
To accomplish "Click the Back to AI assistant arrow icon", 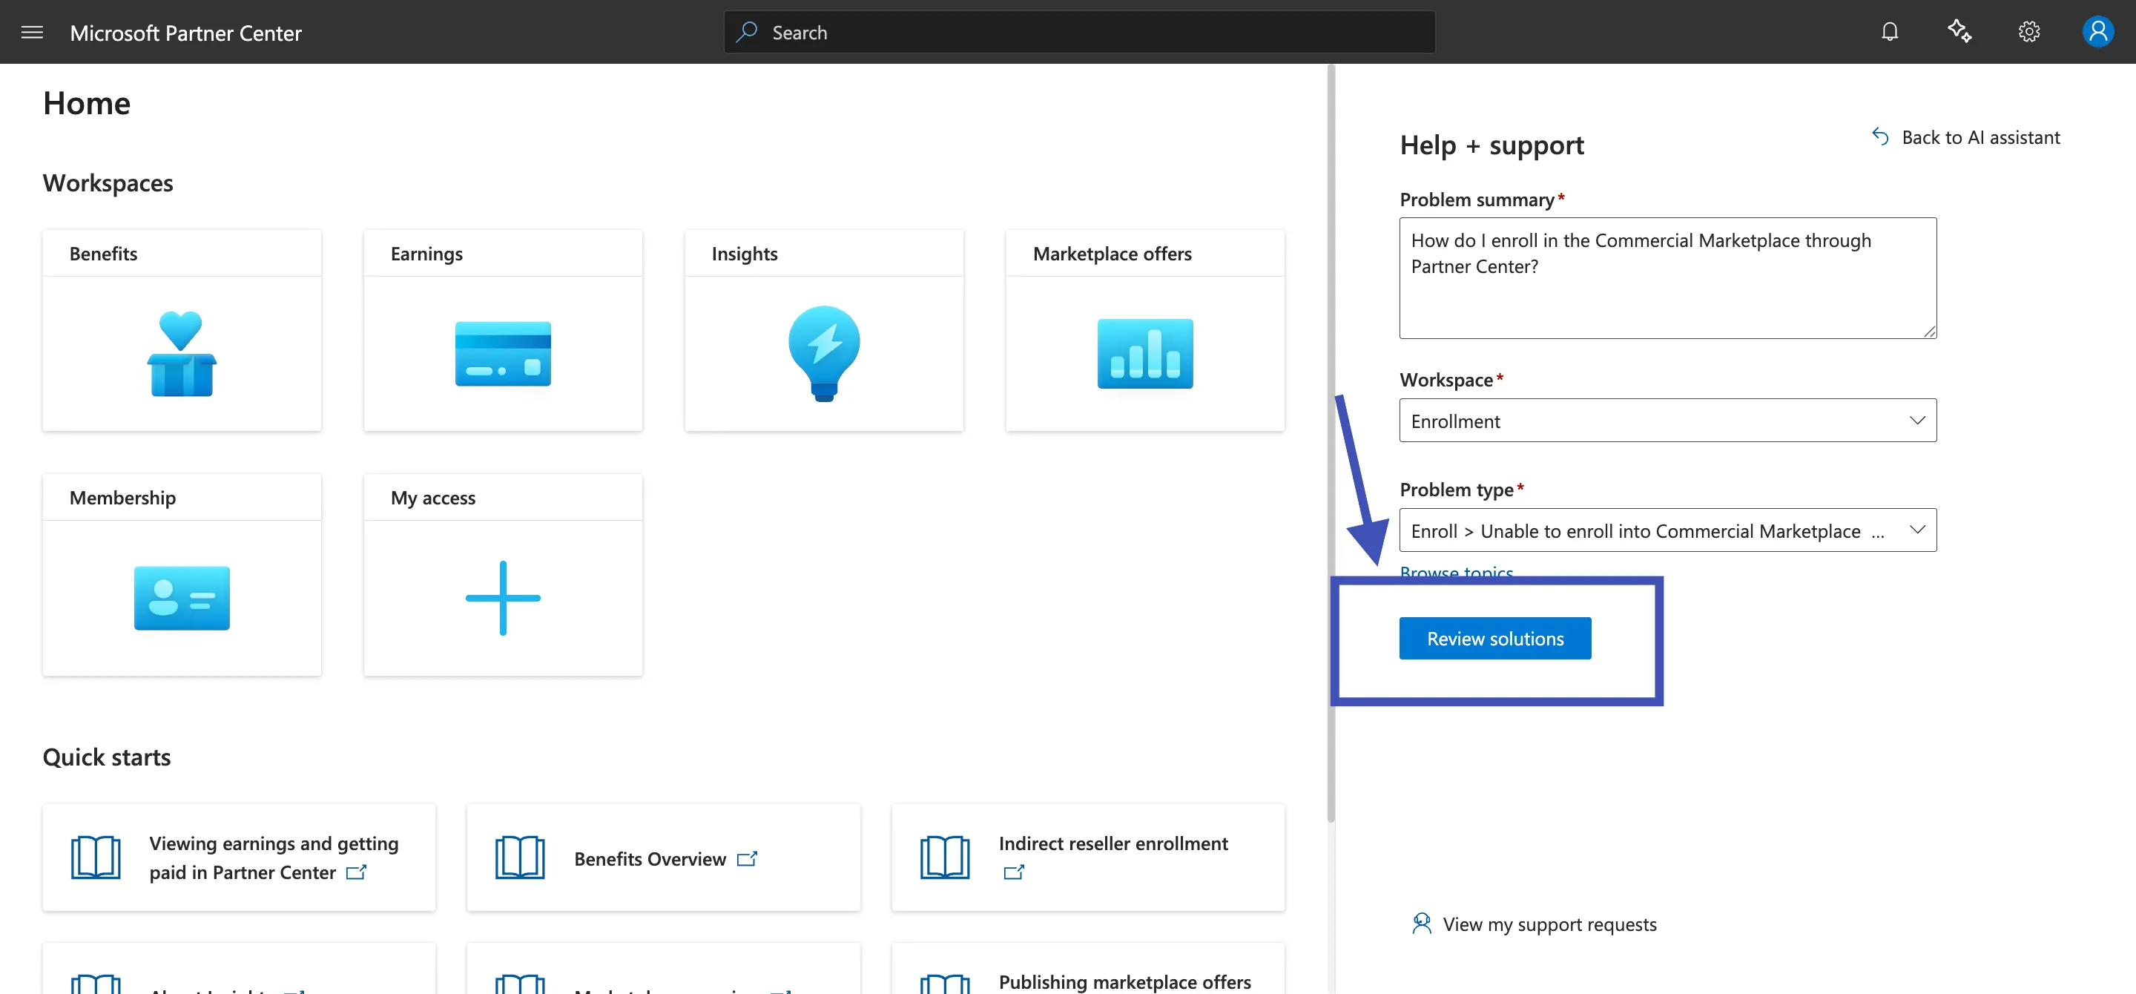I will coord(1880,136).
